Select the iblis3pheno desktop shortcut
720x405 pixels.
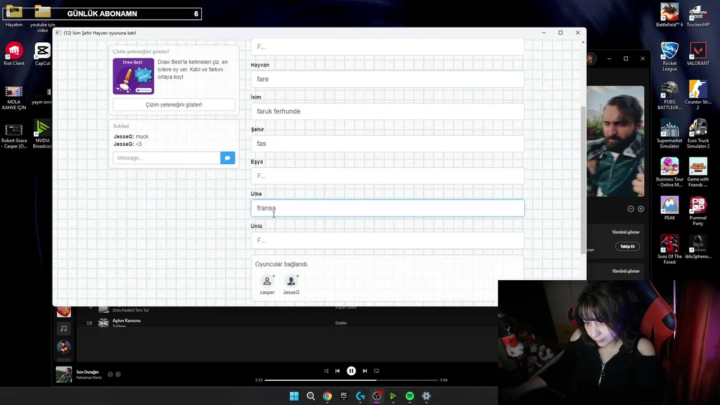tap(698, 247)
